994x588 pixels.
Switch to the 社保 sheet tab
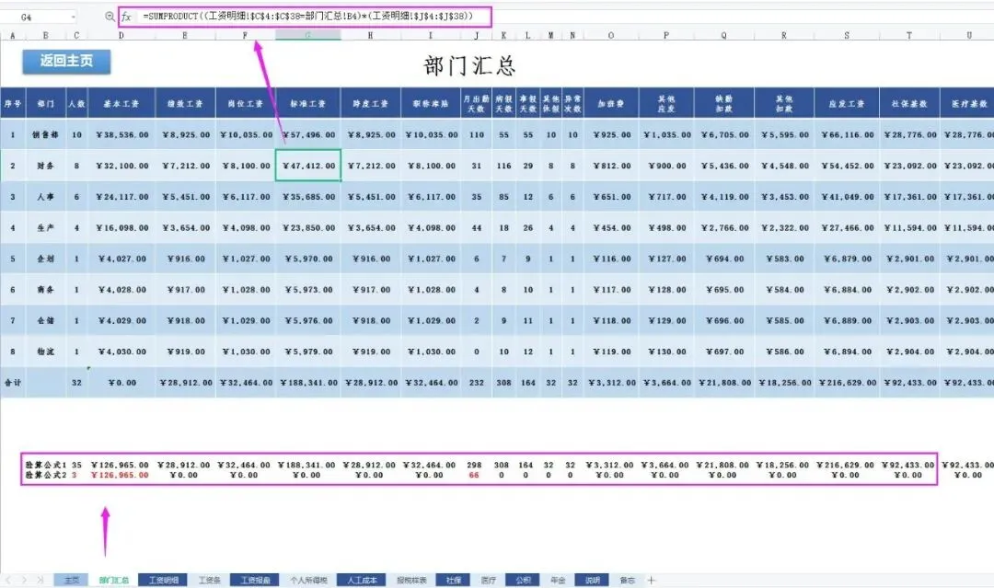point(453,580)
